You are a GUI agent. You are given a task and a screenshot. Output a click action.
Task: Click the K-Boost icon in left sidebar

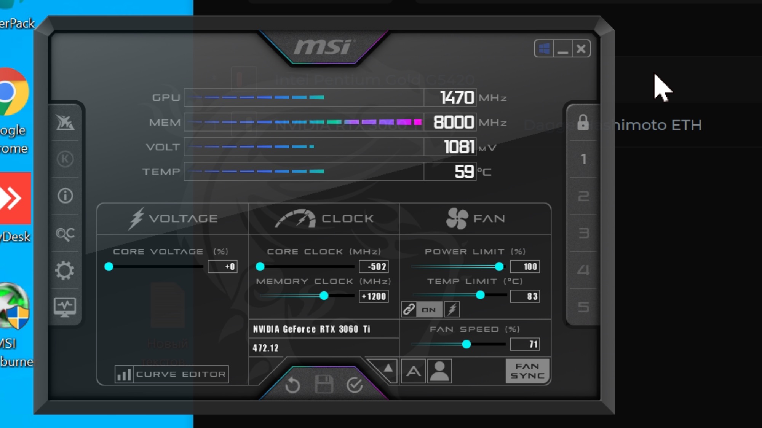point(65,159)
